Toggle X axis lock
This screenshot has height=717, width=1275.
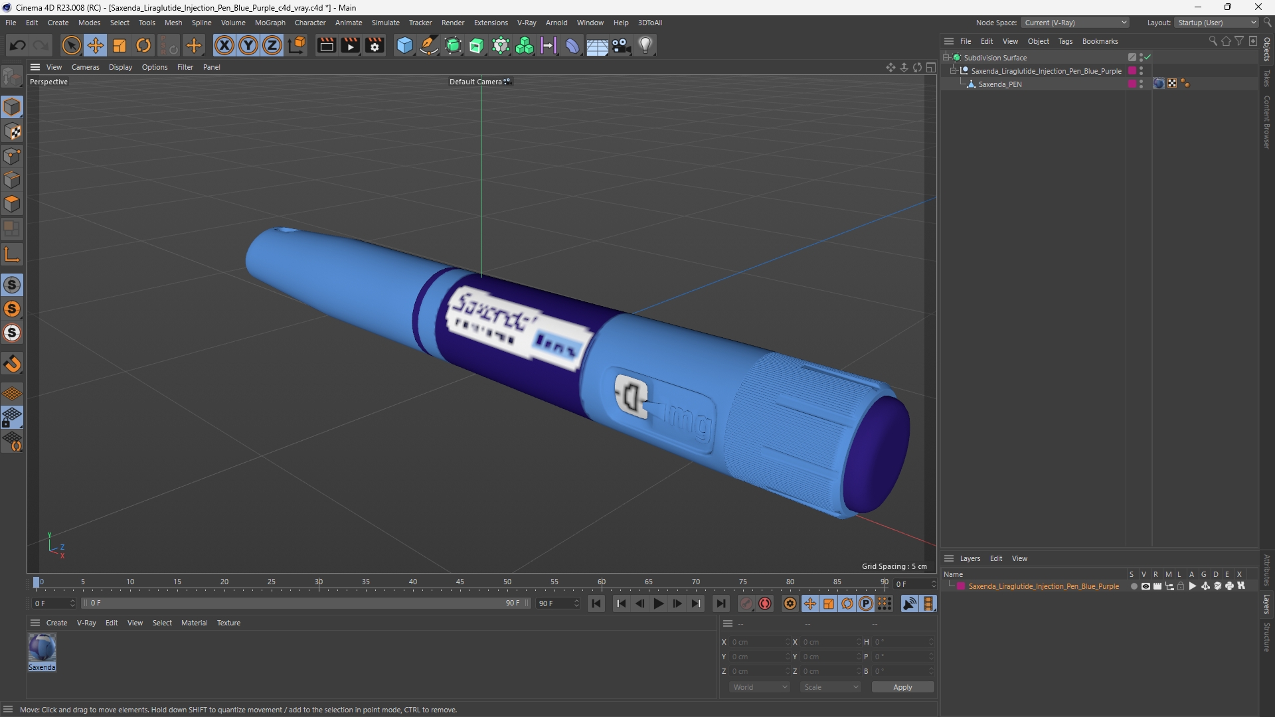click(224, 45)
